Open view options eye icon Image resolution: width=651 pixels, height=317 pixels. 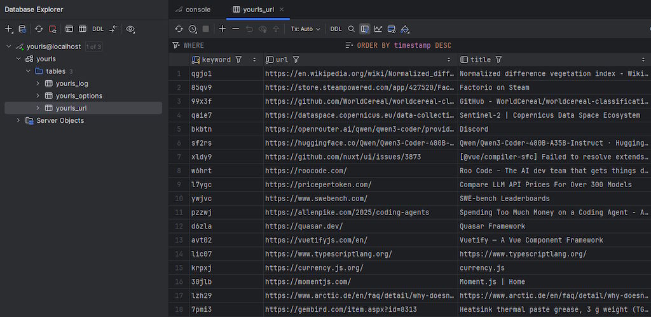131,29
